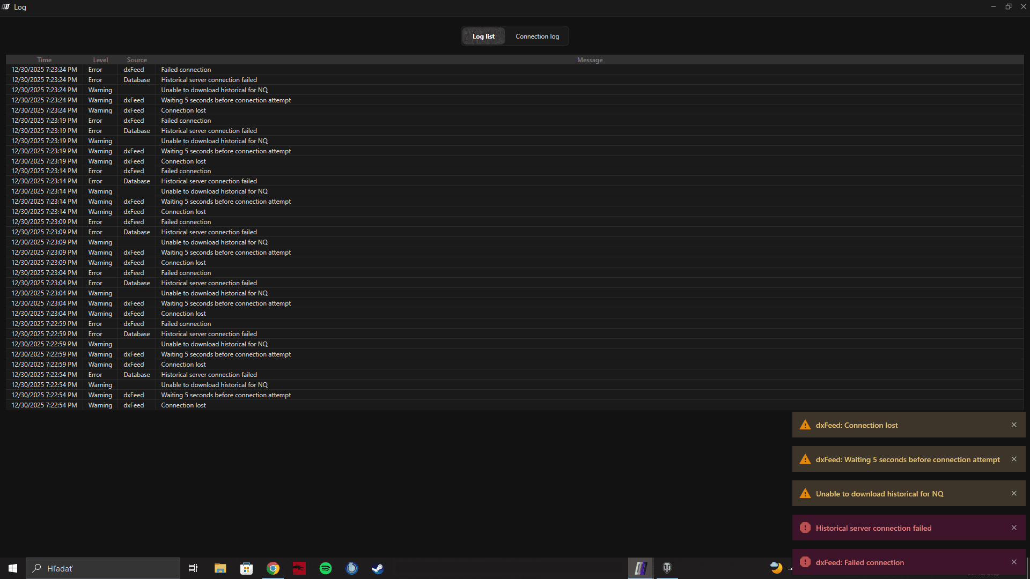Screen dimensions: 1030x579
Task: Close the 'Historical server connection failed' error toast
Action: 1014,528
